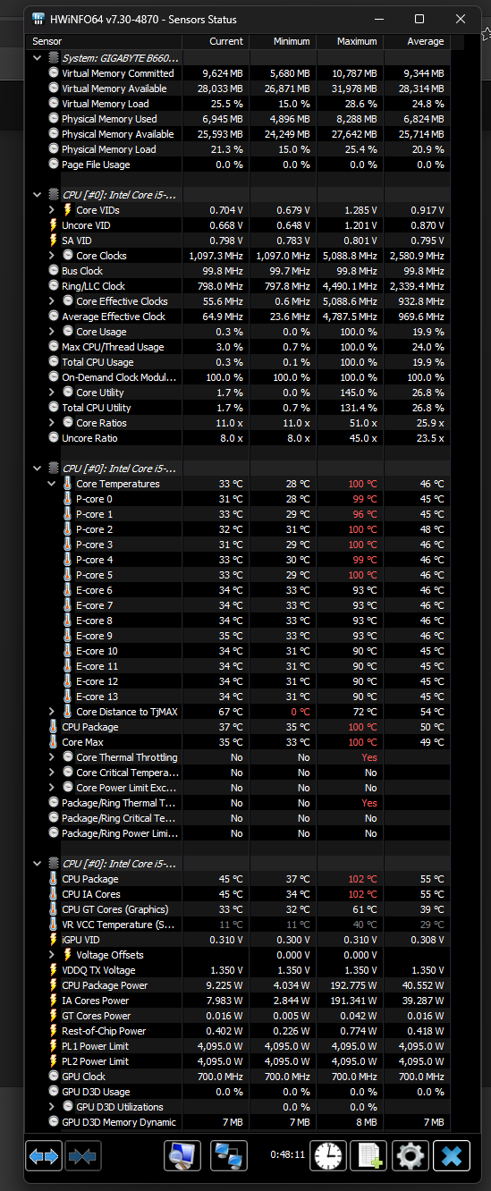Open sensor settings with the gear icon
This screenshot has height=1191, width=491.
[x=411, y=1155]
